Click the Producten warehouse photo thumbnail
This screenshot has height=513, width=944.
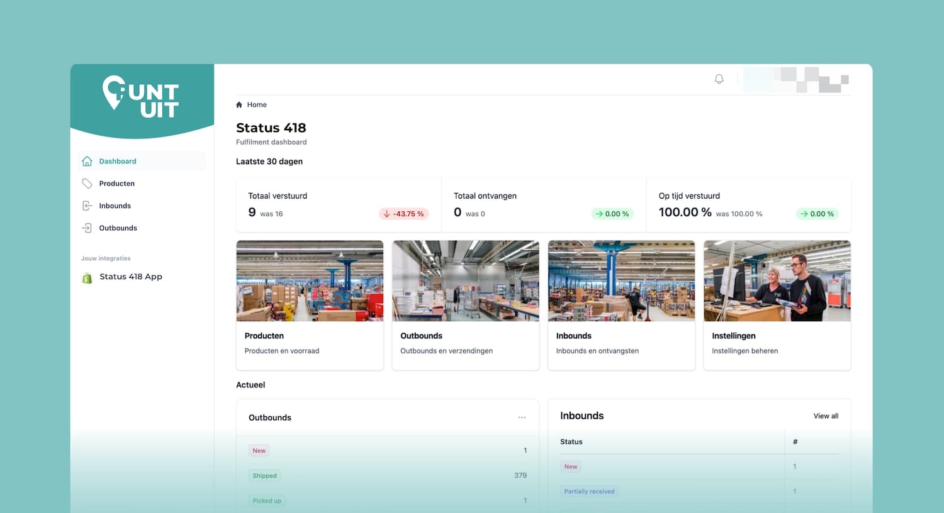click(310, 280)
